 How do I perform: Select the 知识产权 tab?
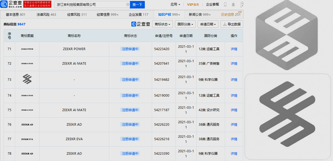click(169, 14)
